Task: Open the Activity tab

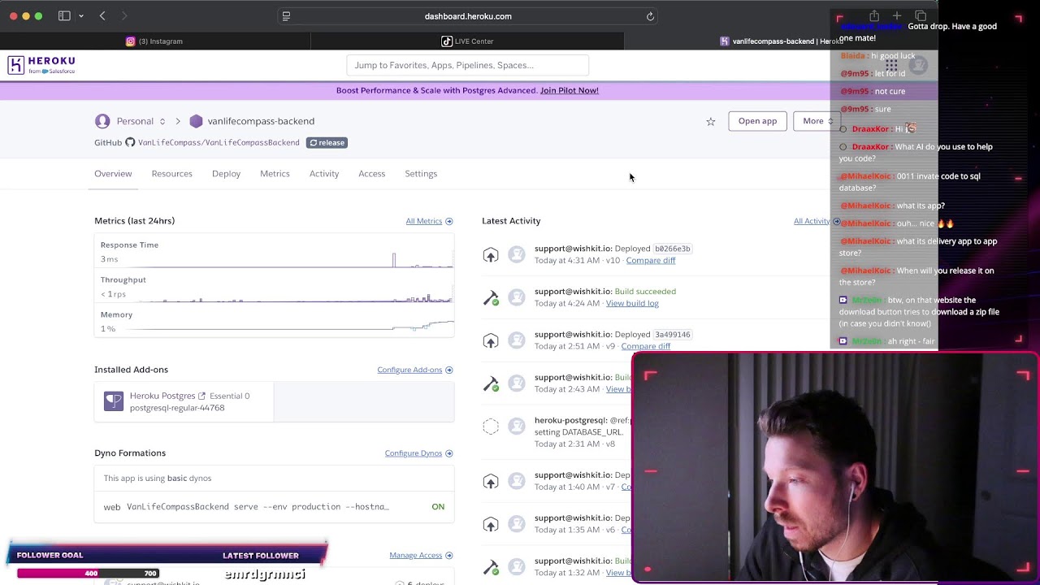Action: tap(324, 174)
